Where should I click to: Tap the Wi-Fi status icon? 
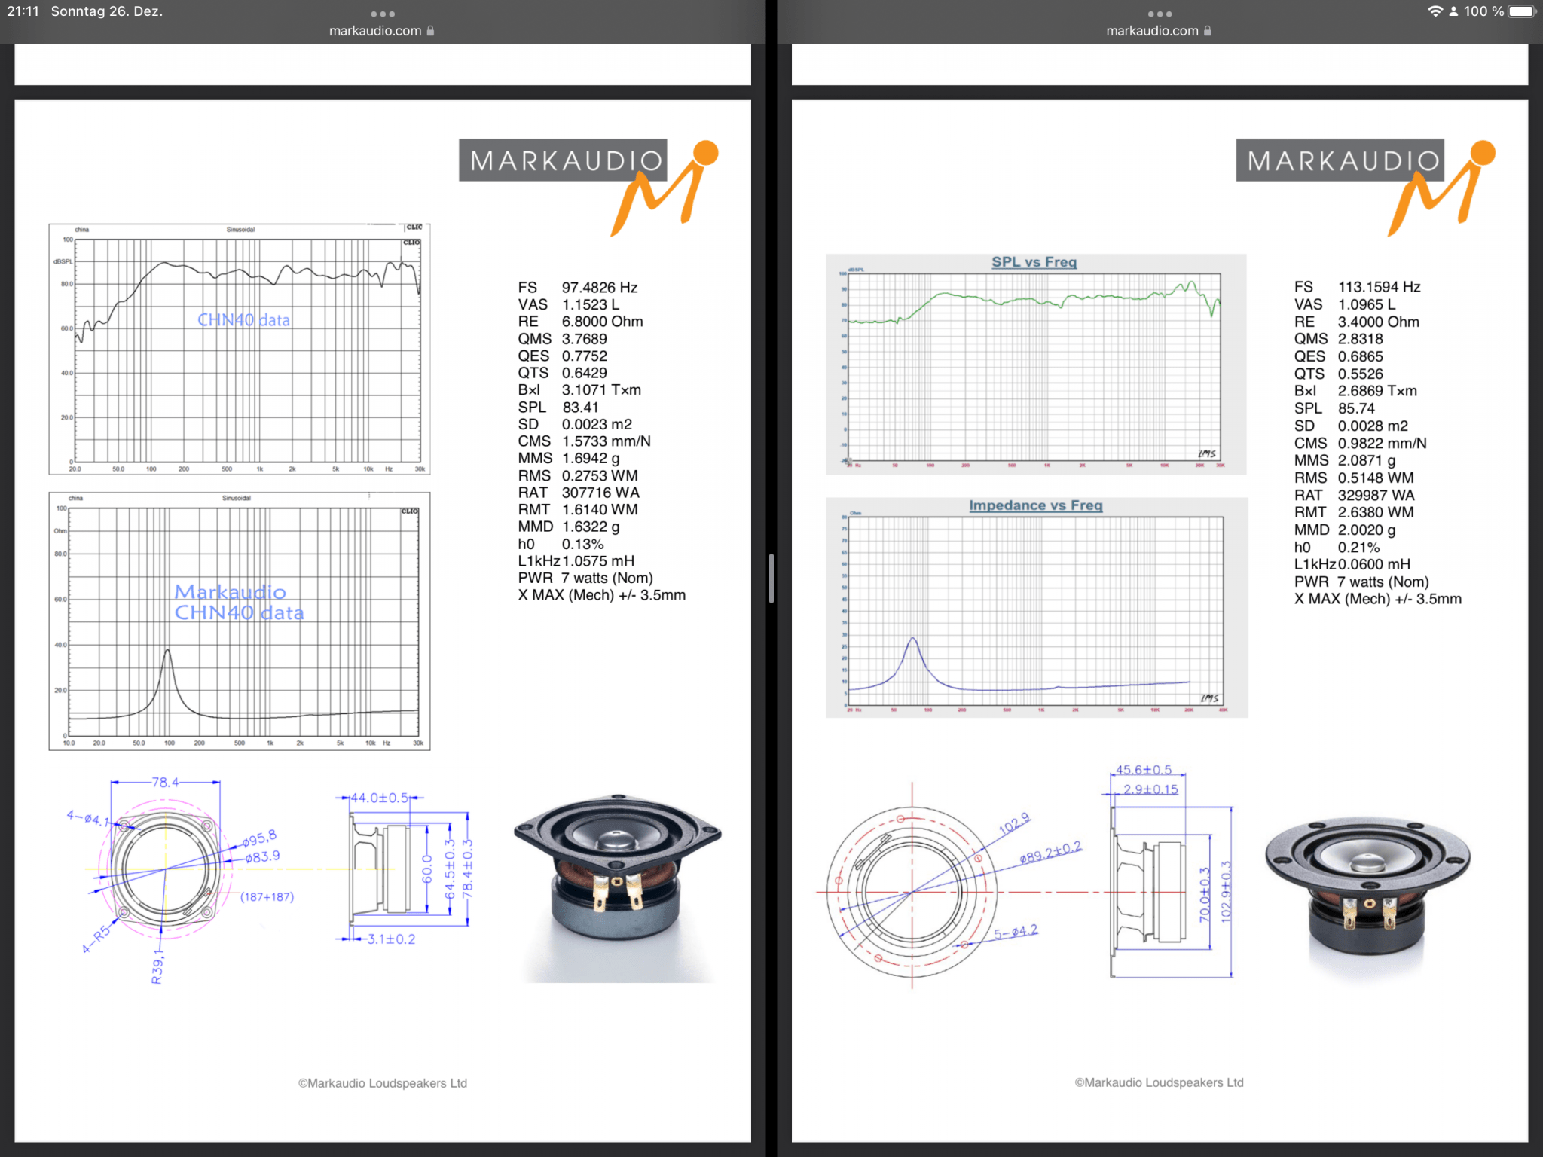click(1435, 11)
